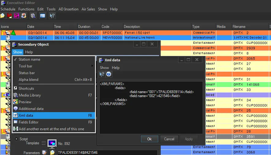Select Media Library menu entry
The height and width of the screenshot is (155, 271).
[29, 95]
